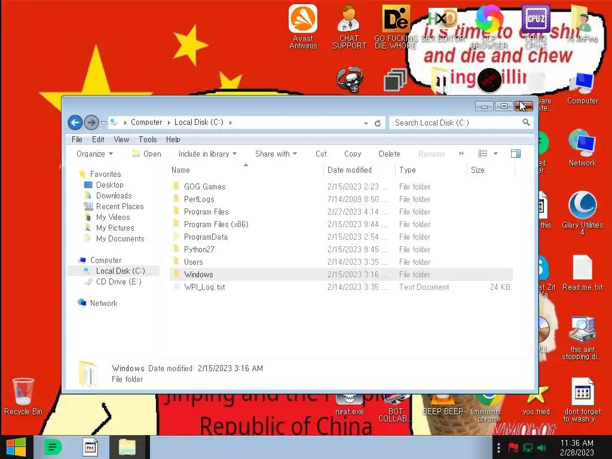Toggle the preview pane button
This screenshot has height=459, width=612.
516,154
